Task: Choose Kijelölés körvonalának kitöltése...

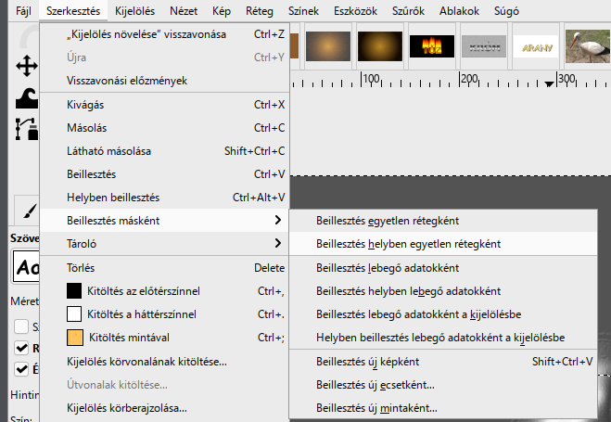Action: pos(164,362)
